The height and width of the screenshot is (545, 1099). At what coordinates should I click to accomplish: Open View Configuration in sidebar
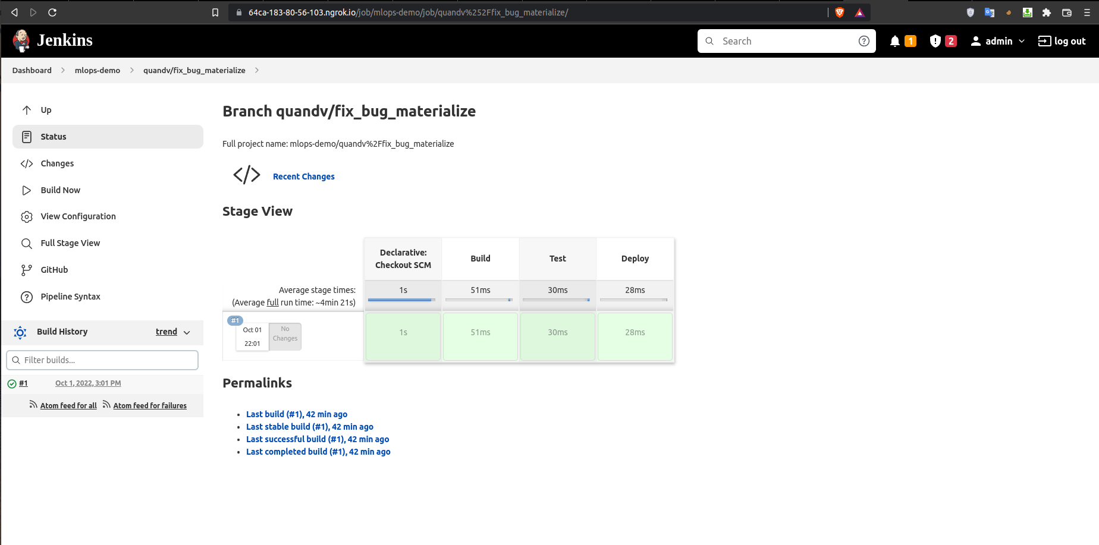coord(78,216)
